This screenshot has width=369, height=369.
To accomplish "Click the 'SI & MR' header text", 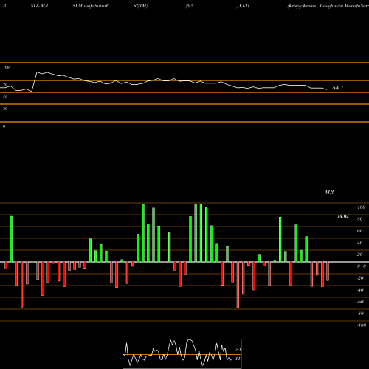I will [x=39, y=6].
